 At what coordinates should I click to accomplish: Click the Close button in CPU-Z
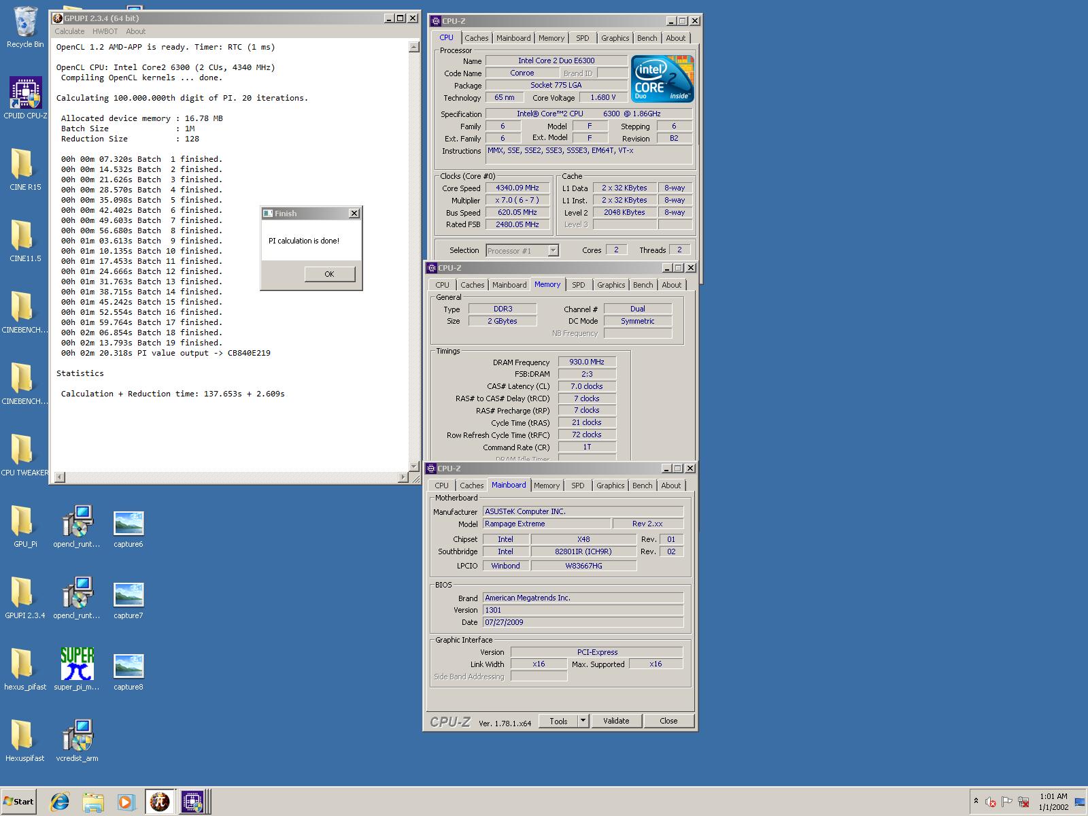coord(668,721)
